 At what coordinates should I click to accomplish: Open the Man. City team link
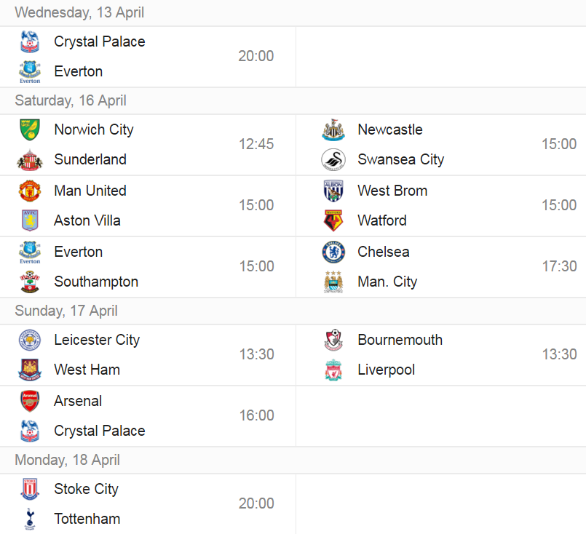click(x=387, y=282)
